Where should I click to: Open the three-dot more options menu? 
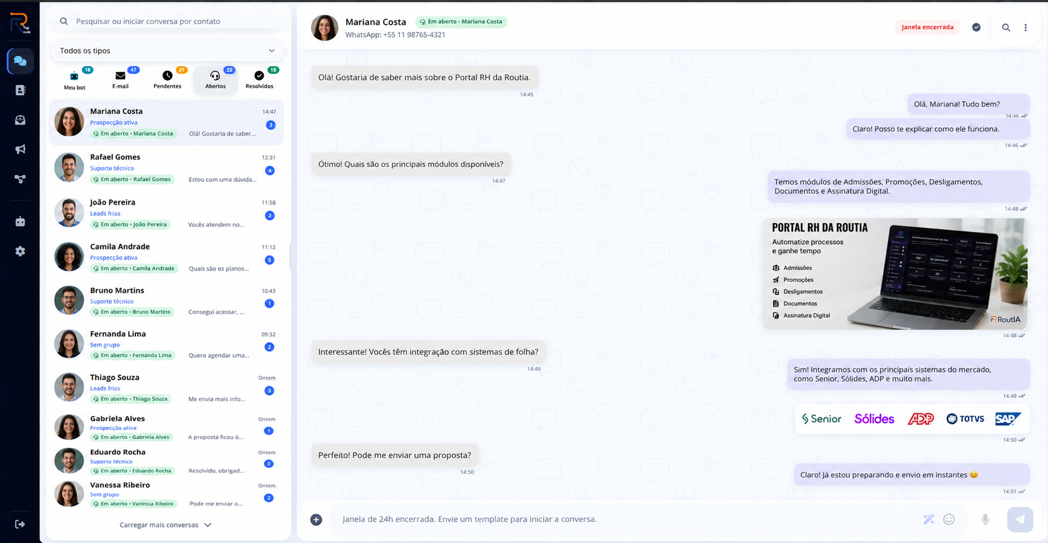tap(1026, 27)
